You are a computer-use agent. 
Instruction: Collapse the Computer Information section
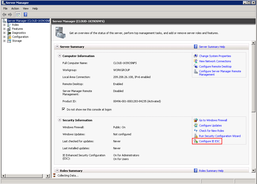pos(60,56)
